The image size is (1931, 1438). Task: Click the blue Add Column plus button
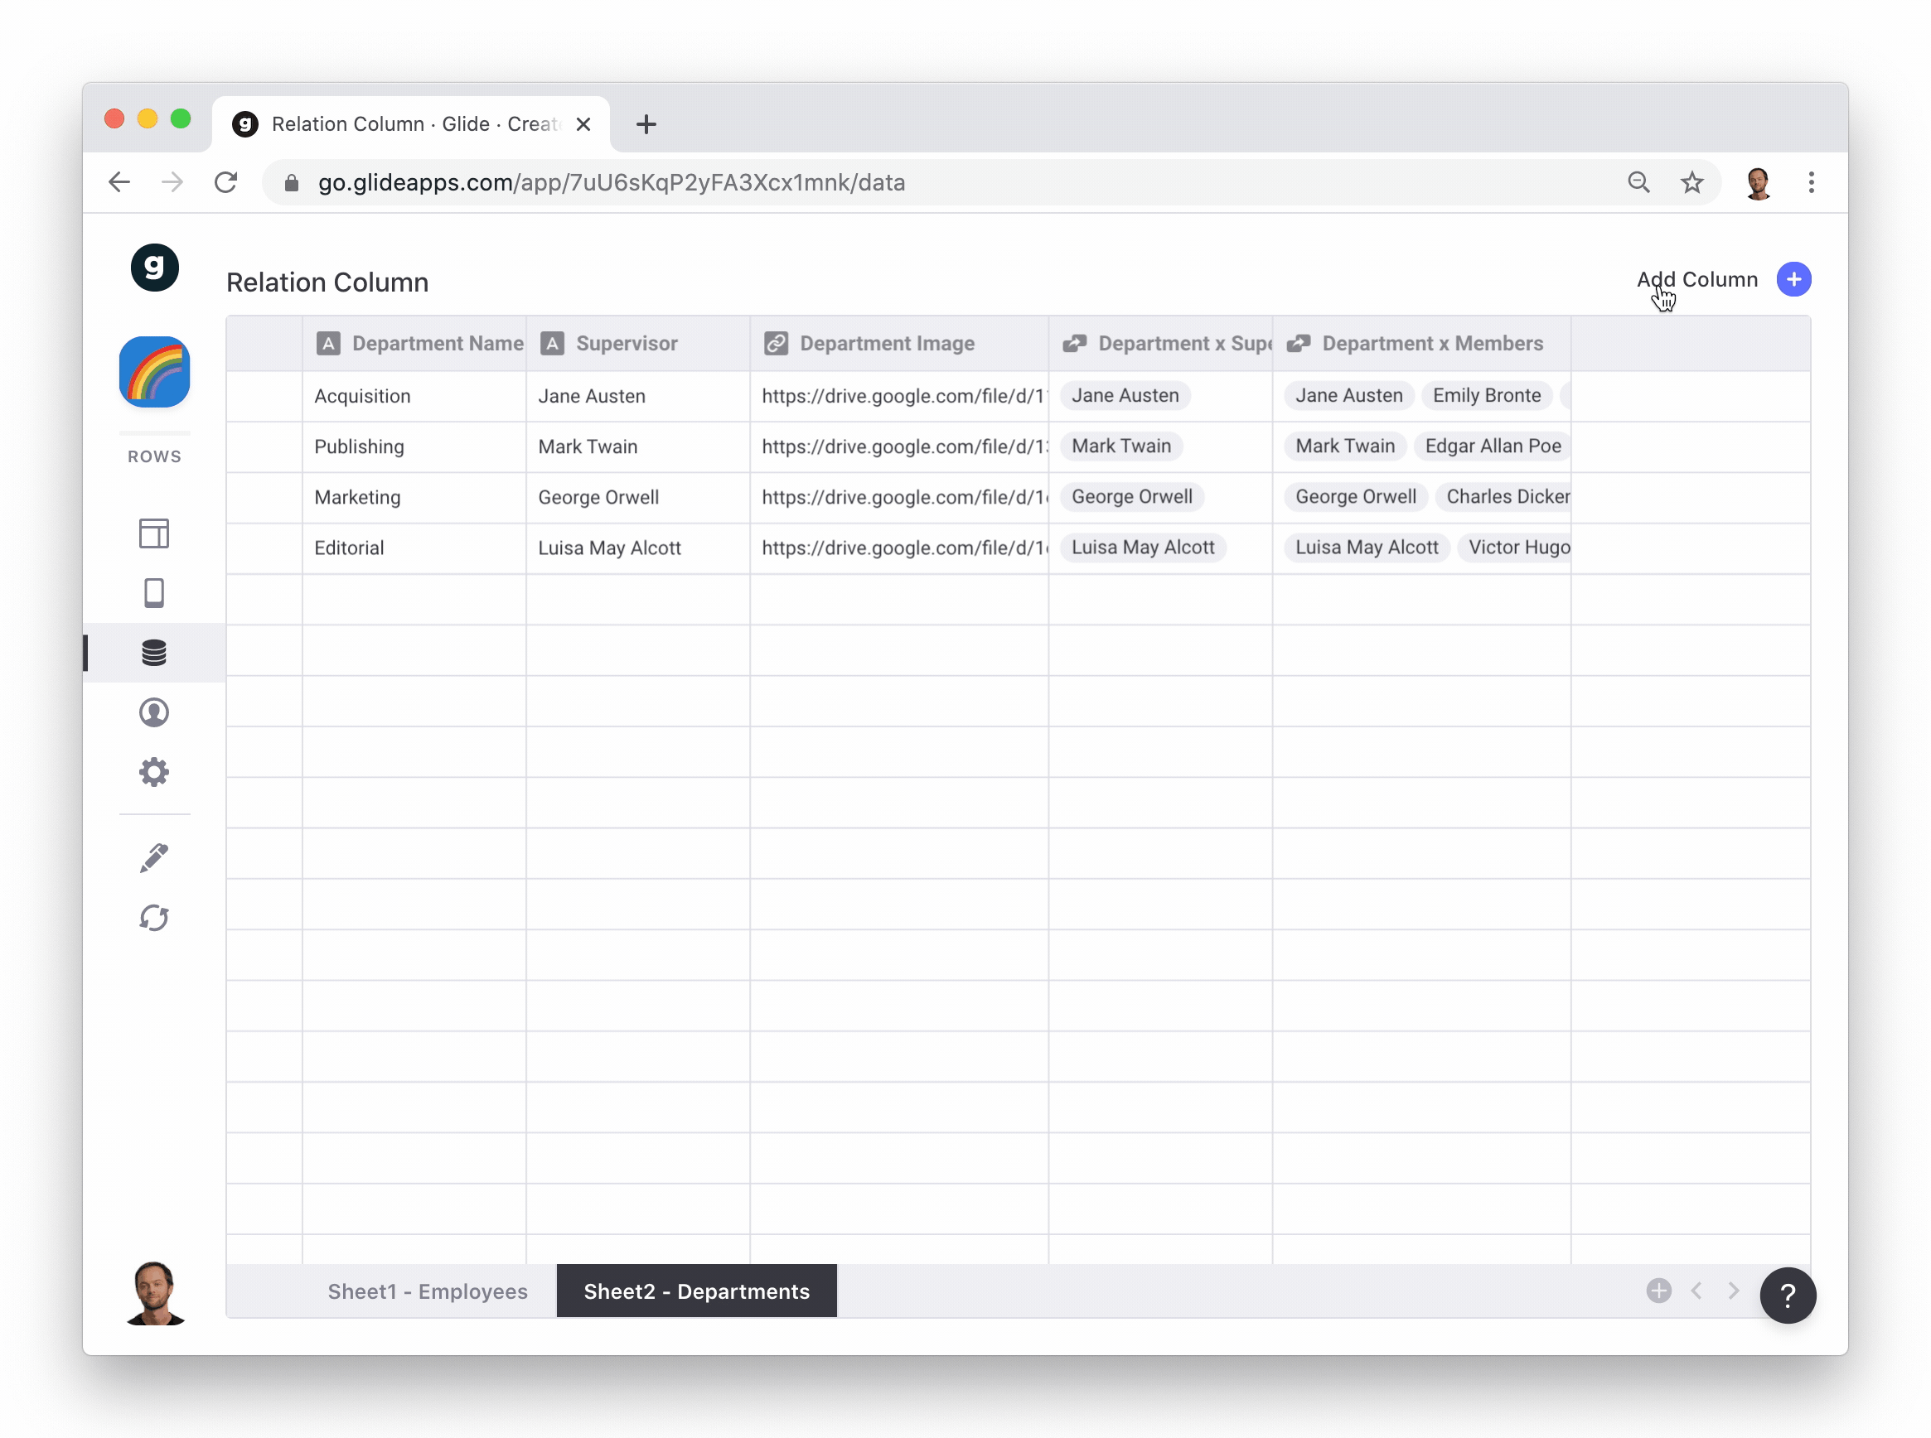1793,279
